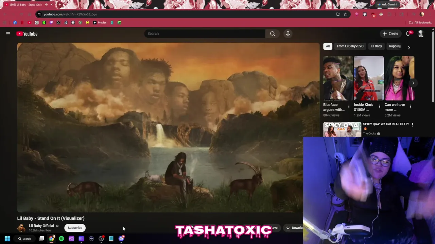
Task: Show more filter chips with arrow
Action: point(409,47)
